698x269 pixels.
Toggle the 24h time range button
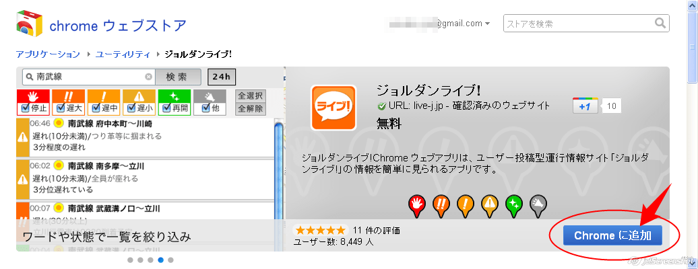[222, 77]
